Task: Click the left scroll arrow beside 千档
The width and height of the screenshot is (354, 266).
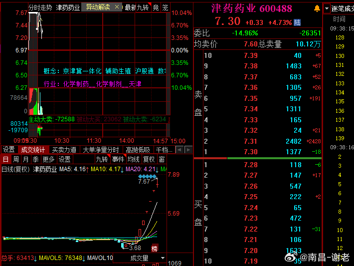Action: (x=179, y=150)
